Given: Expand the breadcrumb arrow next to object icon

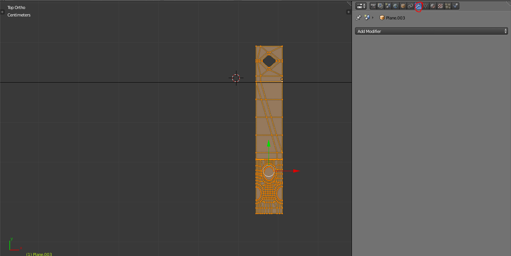Looking at the screenshot, I should point(373,18).
